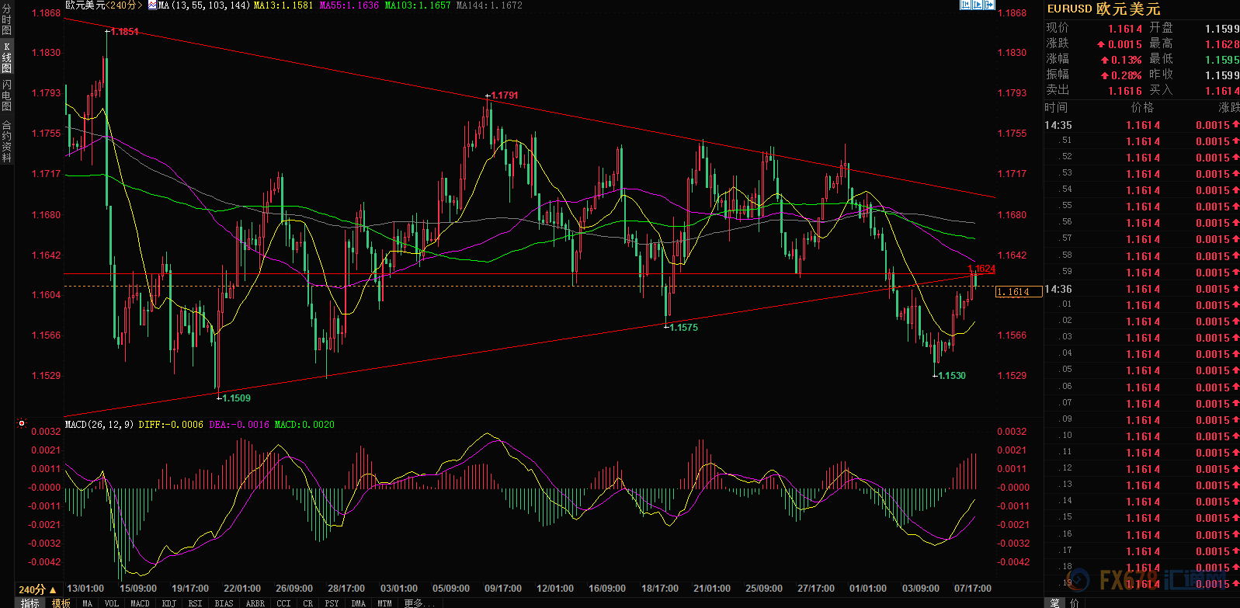Choose the RSI indicator tab
The height and width of the screenshot is (608, 1240).
[x=195, y=603]
